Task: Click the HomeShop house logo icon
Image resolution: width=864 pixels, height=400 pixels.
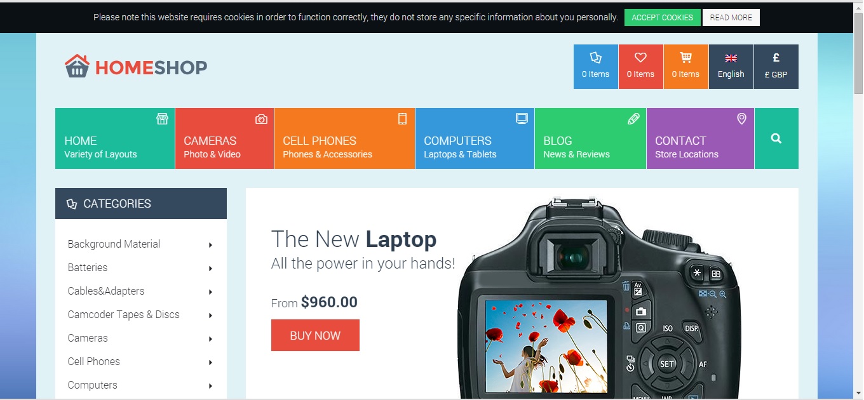Action: click(77, 66)
